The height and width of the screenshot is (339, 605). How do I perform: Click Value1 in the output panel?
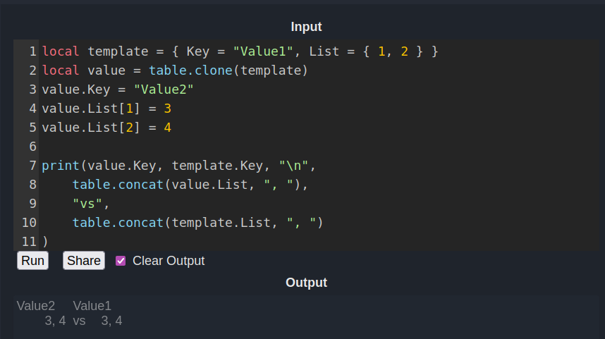pyautogui.click(x=92, y=306)
